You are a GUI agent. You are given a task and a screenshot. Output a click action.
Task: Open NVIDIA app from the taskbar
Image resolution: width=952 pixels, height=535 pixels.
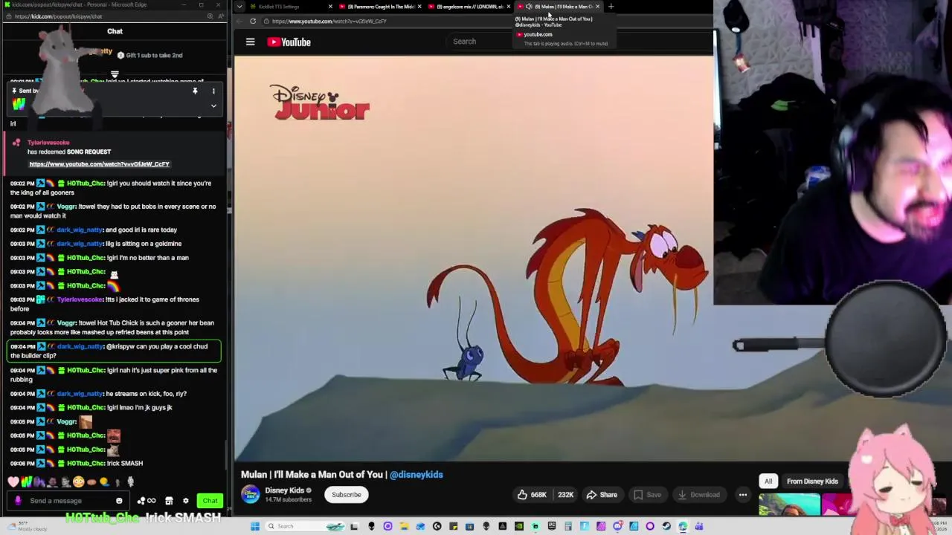519,526
